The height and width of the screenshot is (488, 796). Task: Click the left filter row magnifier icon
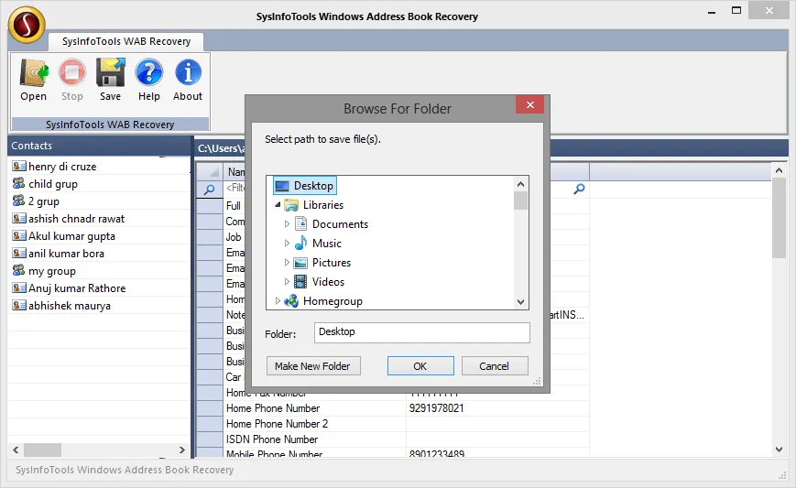tap(209, 190)
